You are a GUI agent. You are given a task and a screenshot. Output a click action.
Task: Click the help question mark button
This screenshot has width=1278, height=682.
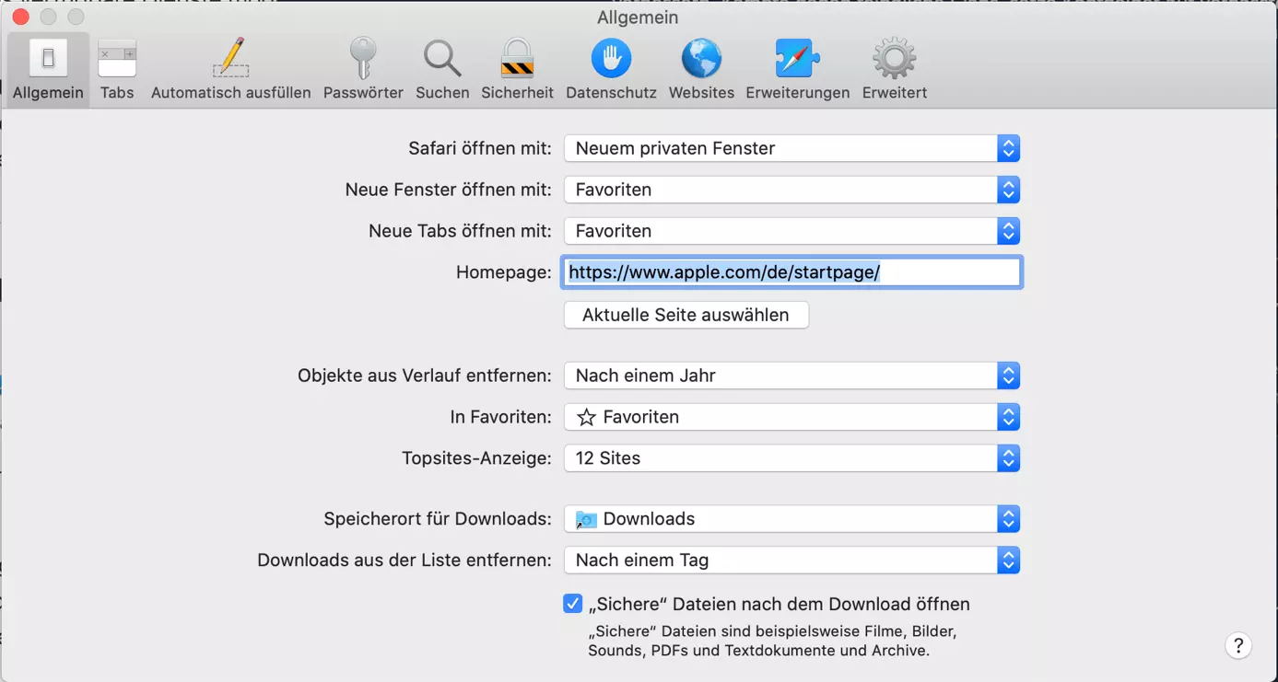(x=1238, y=645)
